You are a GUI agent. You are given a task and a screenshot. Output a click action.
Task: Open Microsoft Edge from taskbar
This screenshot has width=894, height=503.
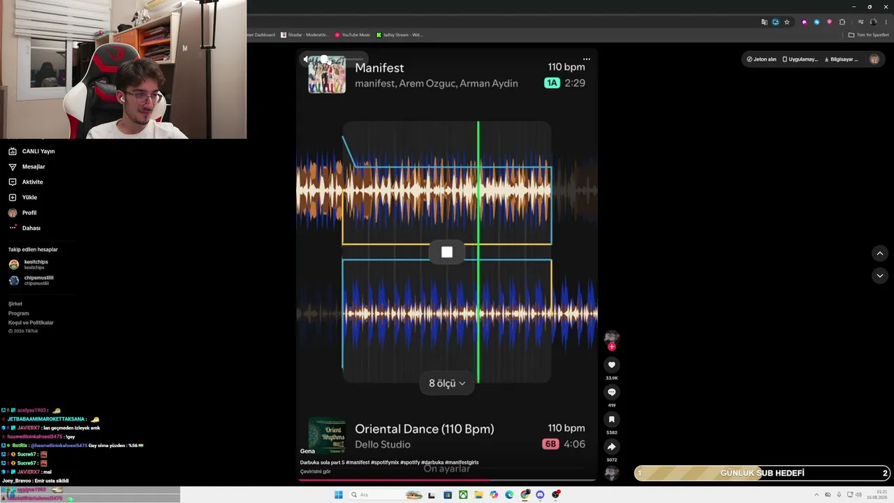point(509,495)
